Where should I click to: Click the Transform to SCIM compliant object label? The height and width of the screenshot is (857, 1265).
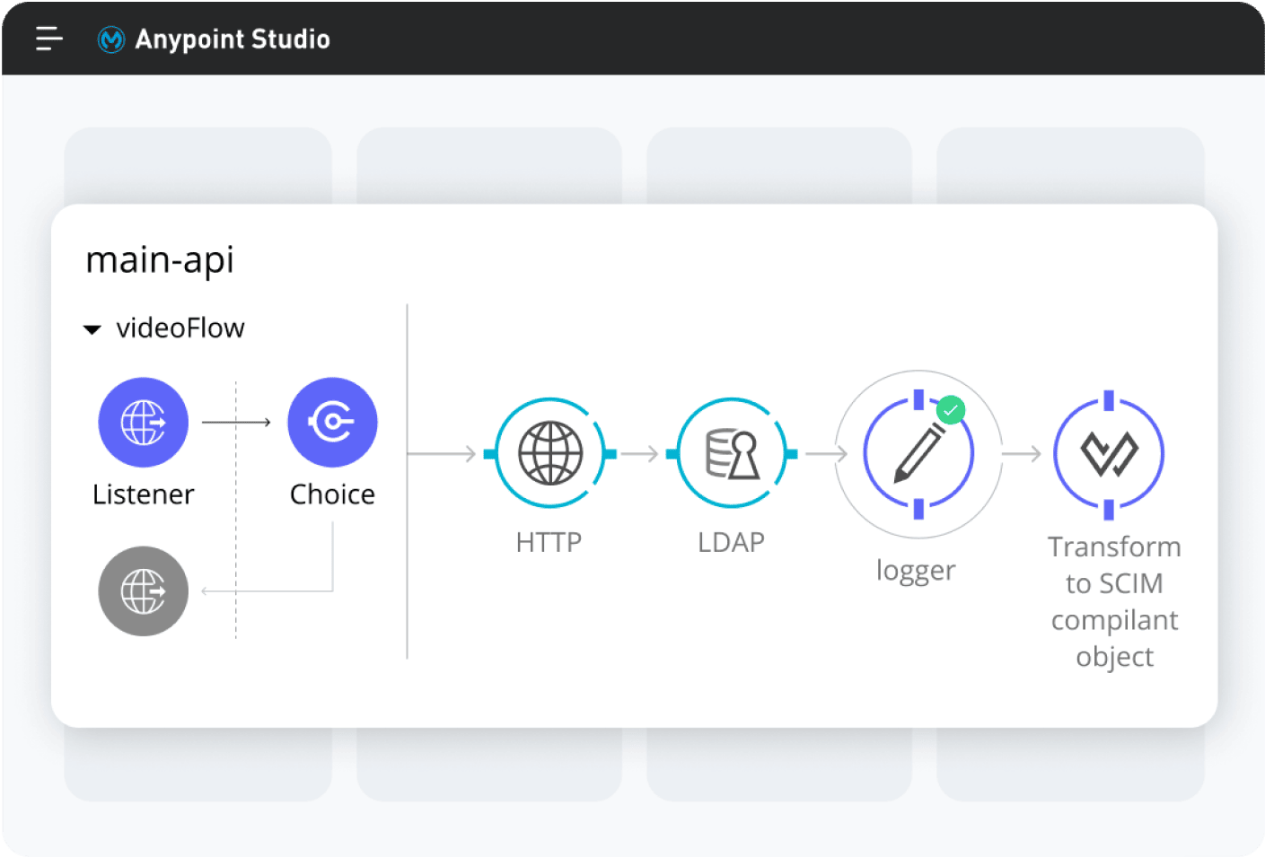[x=1114, y=601]
